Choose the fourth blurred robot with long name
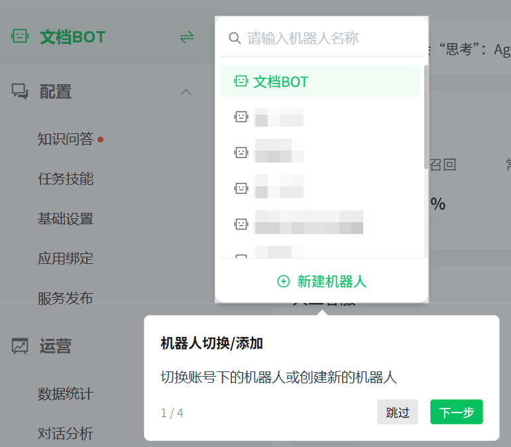 pos(319,224)
